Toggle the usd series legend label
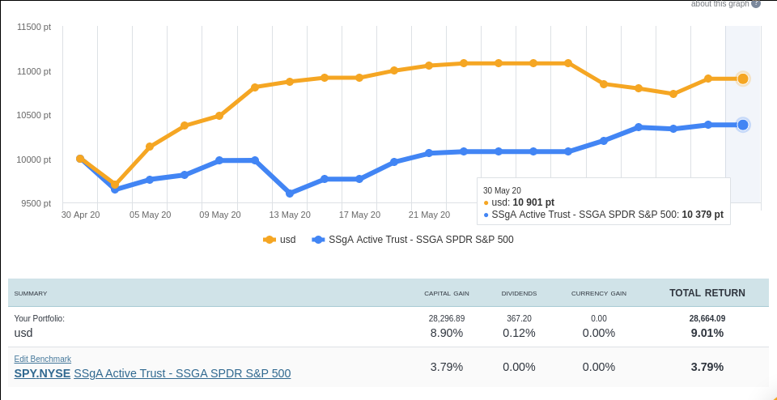Viewport: 777px width, 400px height. coord(287,240)
